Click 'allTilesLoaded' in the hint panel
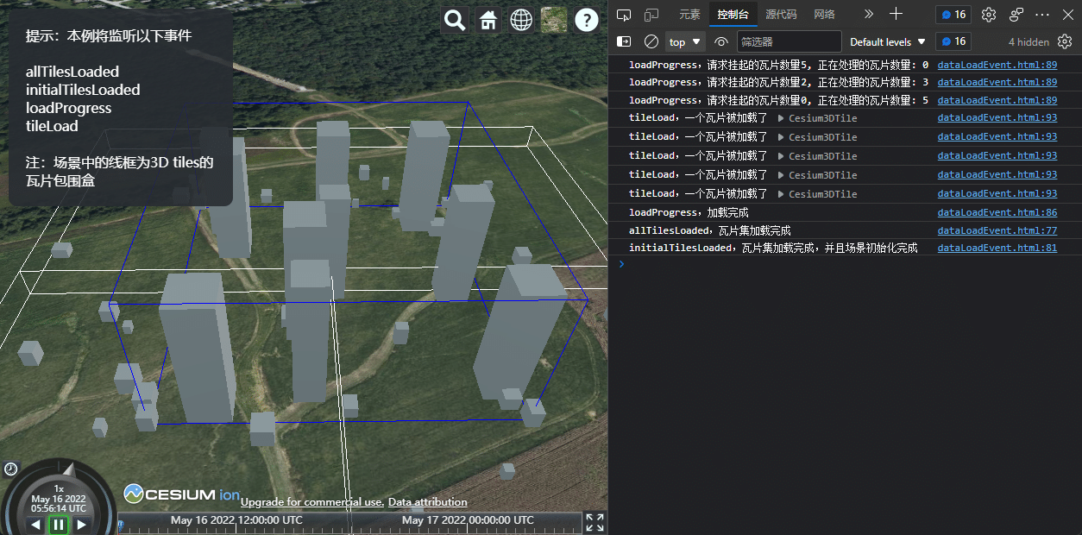The image size is (1082, 535). point(72,72)
